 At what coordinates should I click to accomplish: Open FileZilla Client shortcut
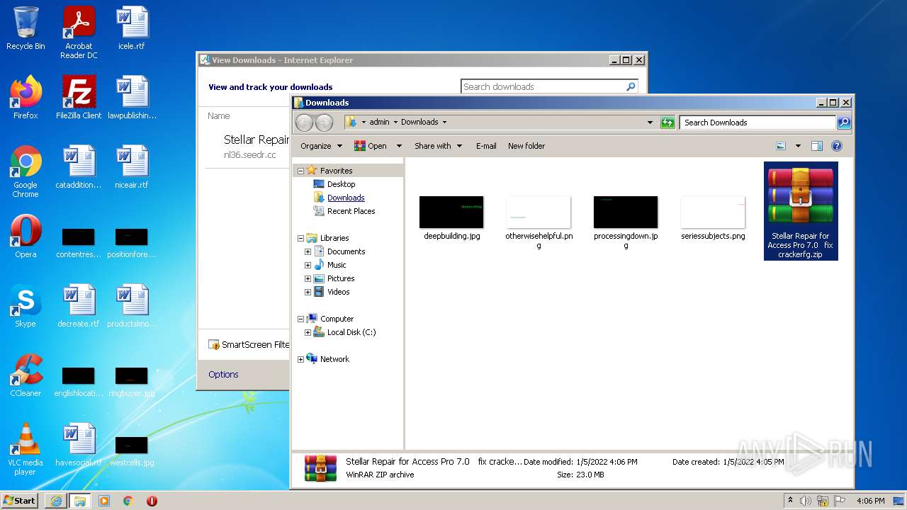(79, 97)
